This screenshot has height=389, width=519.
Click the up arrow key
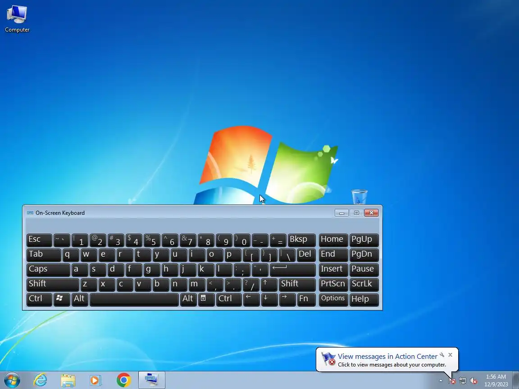tap(269, 285)
